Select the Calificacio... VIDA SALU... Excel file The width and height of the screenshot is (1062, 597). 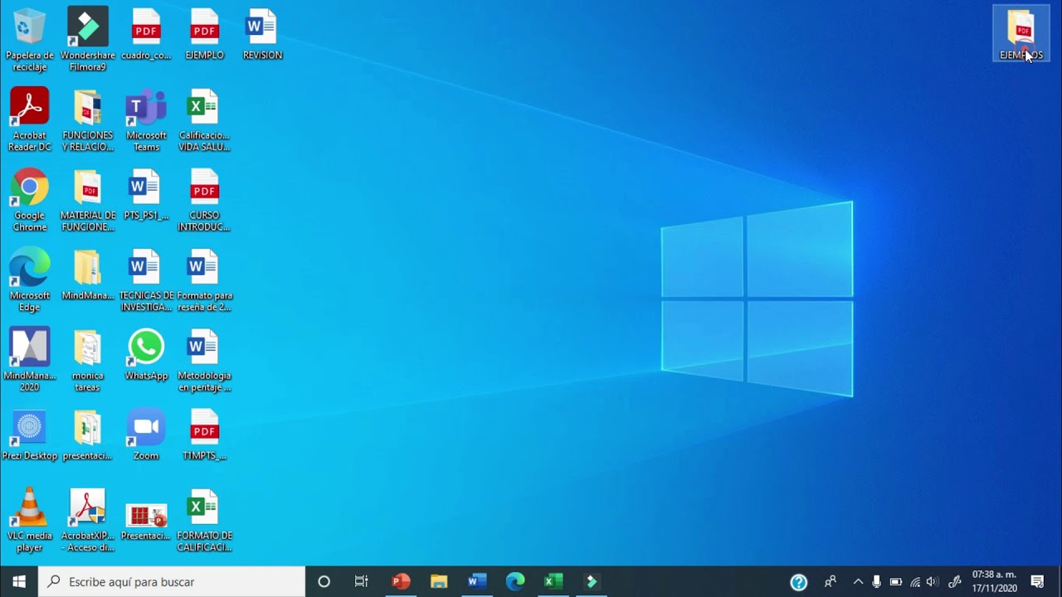[x=204, y=120]
